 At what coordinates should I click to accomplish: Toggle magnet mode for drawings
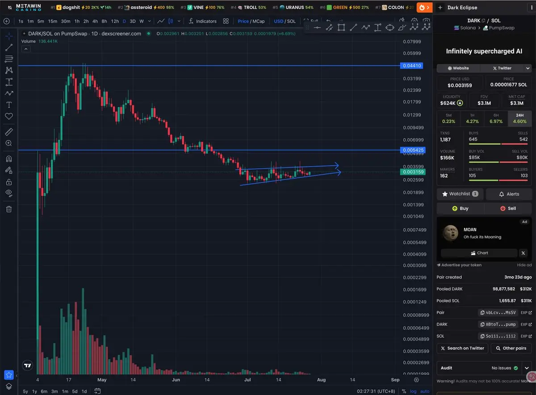(8, 159)
